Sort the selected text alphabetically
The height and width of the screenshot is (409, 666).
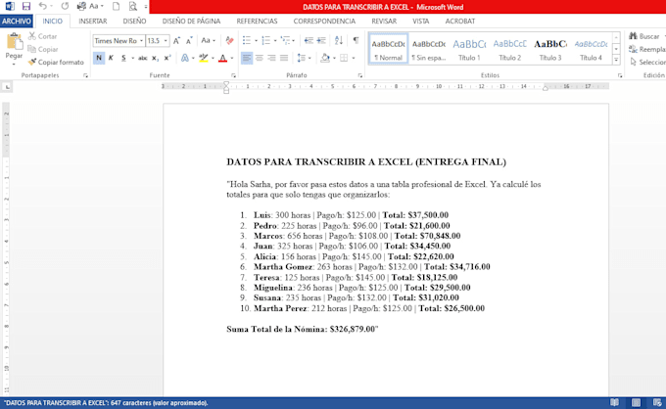click(x=339, y=41)
